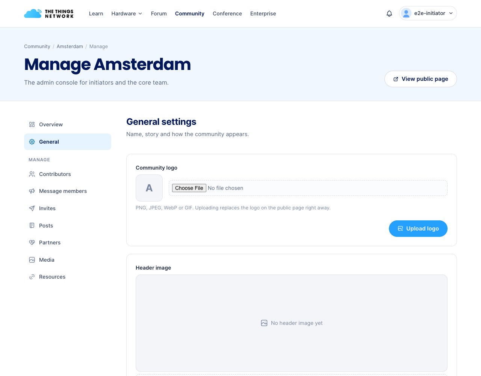Click the Choose File button
The width and height of the screenshot is (481, 376).
point(189,188)
